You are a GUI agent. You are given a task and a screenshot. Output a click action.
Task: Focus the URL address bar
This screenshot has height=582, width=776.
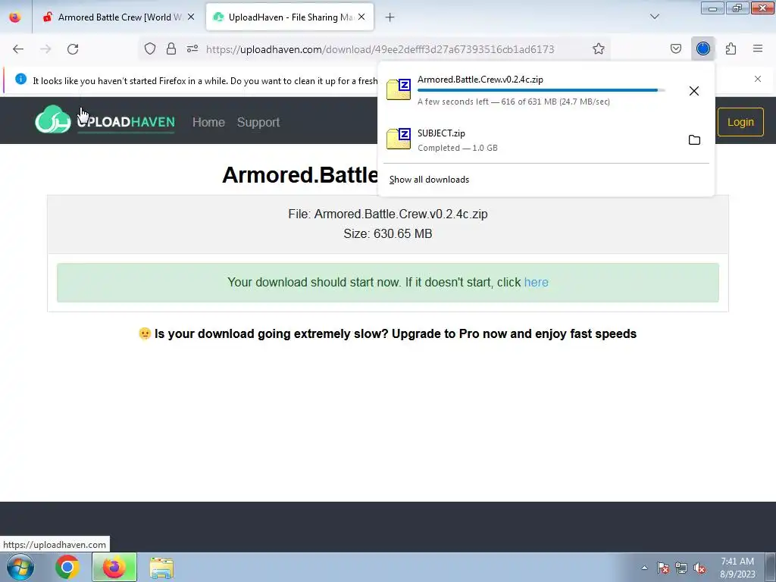tap(380, 49)
